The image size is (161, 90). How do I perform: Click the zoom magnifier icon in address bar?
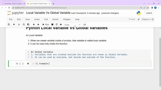pyautogui.click(x=141, y=8)
